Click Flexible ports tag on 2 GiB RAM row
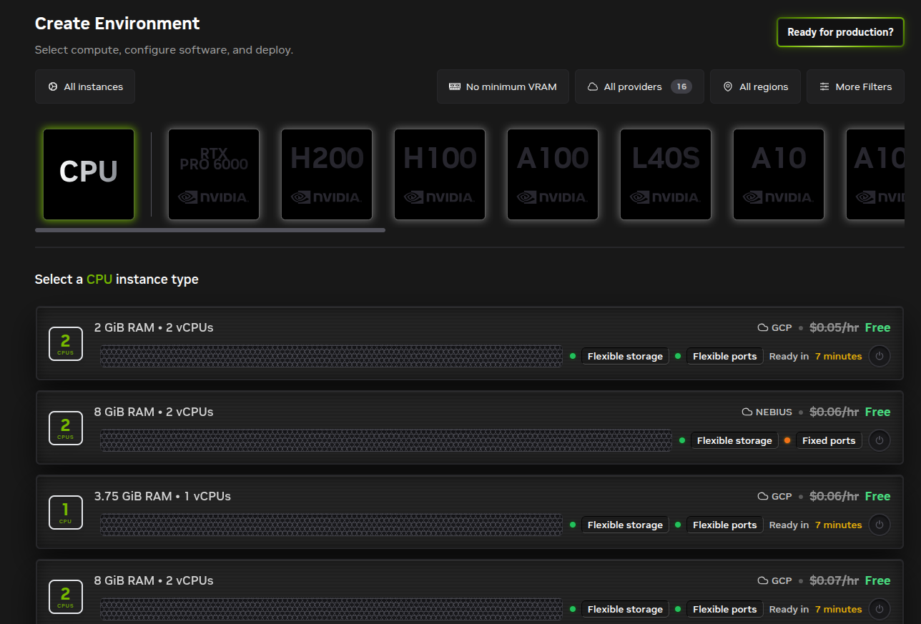 click(724, 356)
